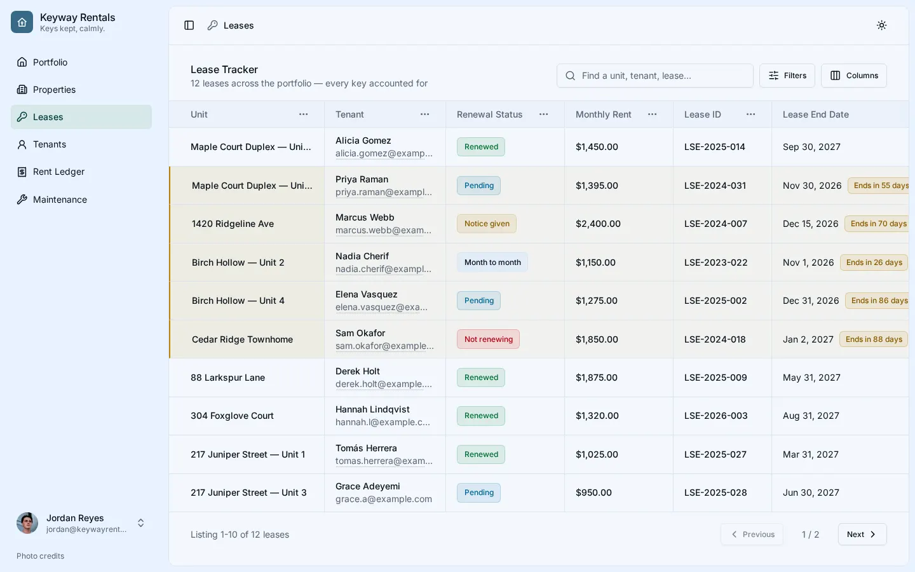Image resolution: width=915 pixels, height=572 pixels.
Task: Switch theme with the sun icon
Action: click(881, 25)
